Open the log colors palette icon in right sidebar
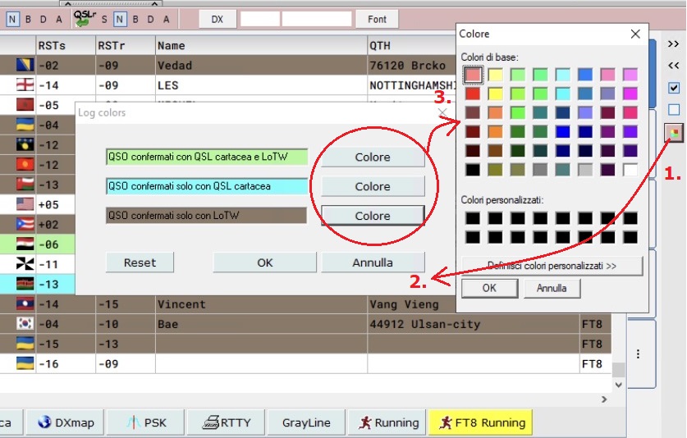This screenshot has width=687, height=438. (x=674, y=132)
